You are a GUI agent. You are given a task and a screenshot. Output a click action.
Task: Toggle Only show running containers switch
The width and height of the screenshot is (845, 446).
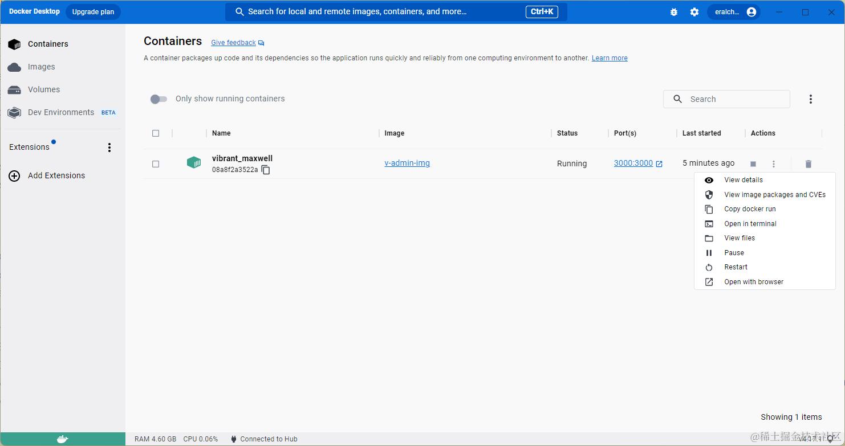coord(159,99)
